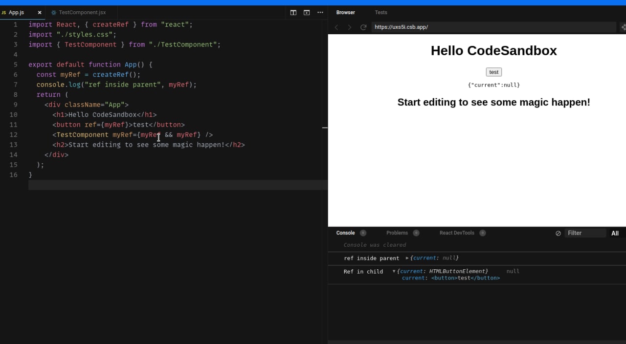The height and width of the screenshot is (344, 626).
Task: Select the Browser preview tab
Action: [346, 13]
